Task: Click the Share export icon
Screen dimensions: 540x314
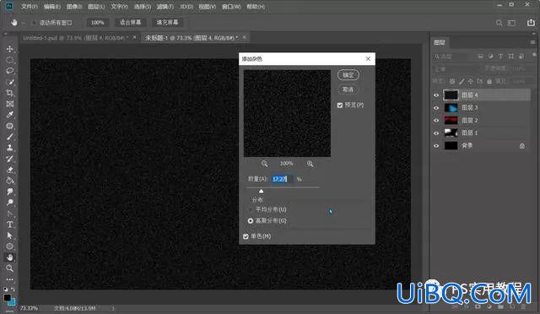Action: point(531,23)
